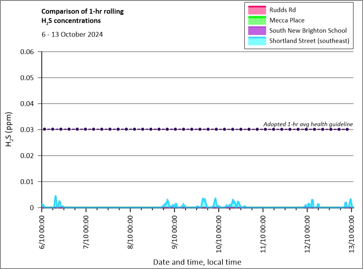Viewport: 363px width, 269px height.
Task: Click the 'Adopted 1-hr avg health guideline' annotation
Action: click(308, 124)
